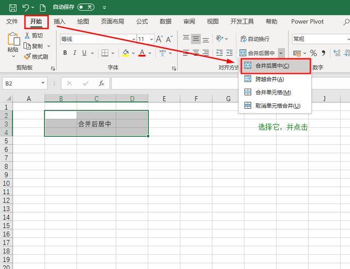Toggle Middle Align icon
Viewport: 350px width, 269px height.
pos(196,39)
